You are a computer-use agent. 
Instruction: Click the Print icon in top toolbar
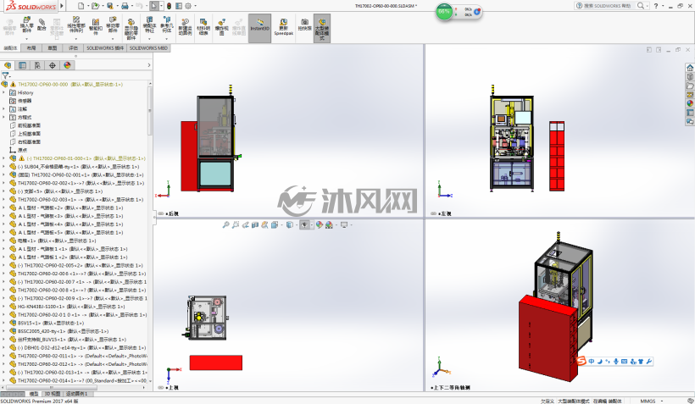point(125,6)
